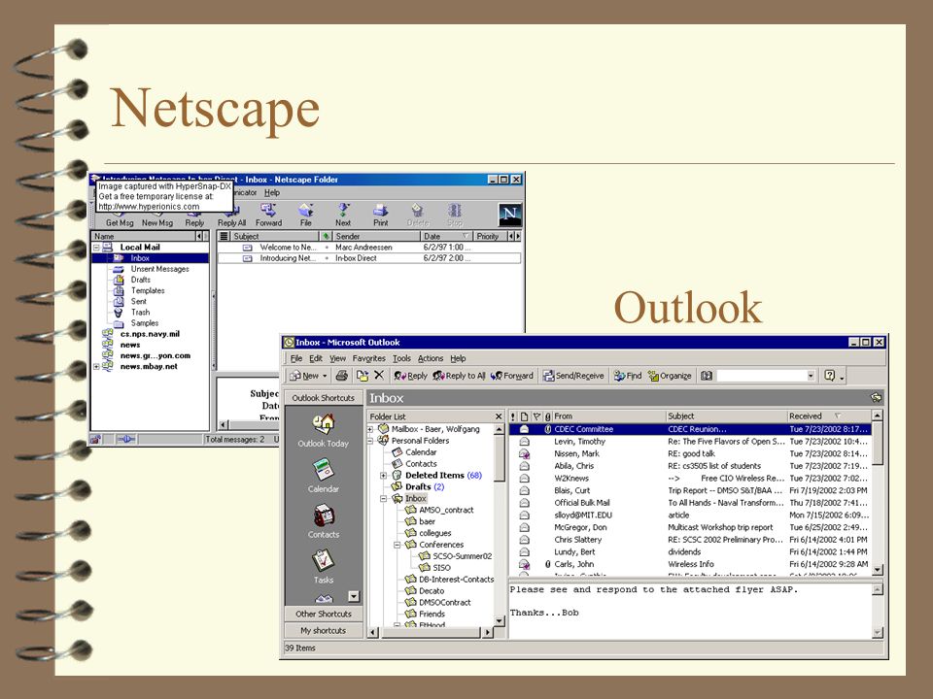Click the Find a Contact input field
This screenshot has width=933, height=699.
point(761,376)
